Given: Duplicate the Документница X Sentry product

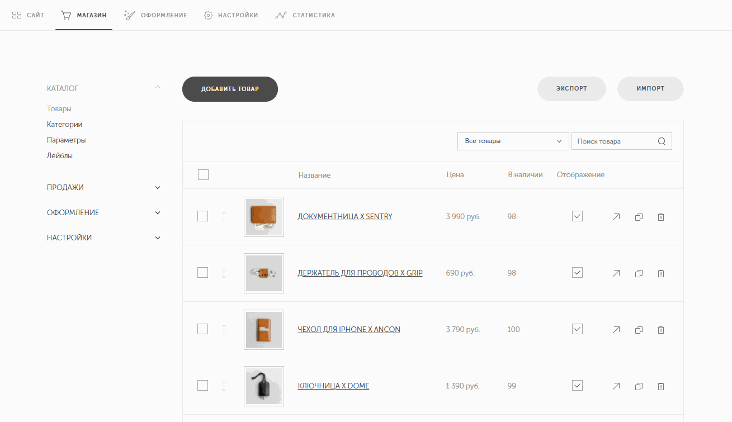Looking at the screenshot, I should pyautogui.click(x=639, y=217).
